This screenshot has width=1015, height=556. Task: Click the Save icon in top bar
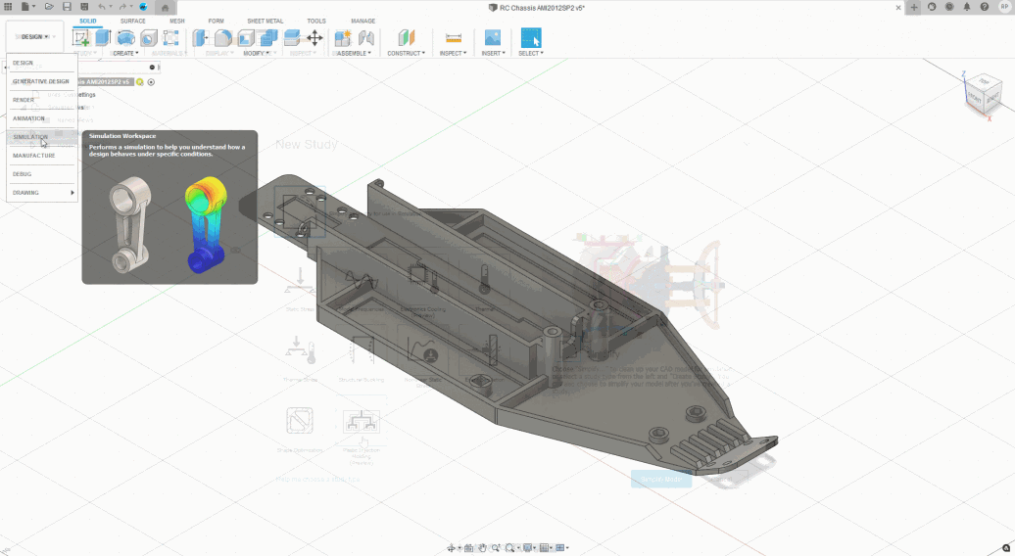(67, 7)
